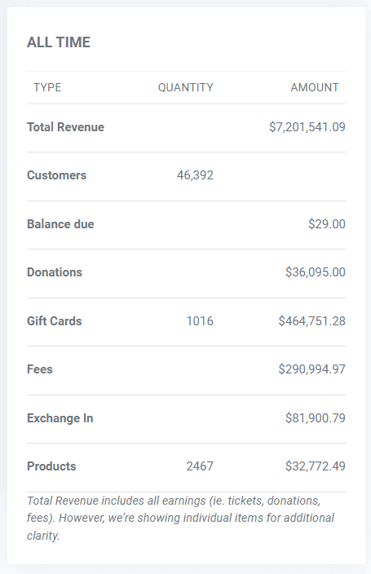The image size is (371, 574).
Task: Click the Donations row label
Action: [55, 272]
